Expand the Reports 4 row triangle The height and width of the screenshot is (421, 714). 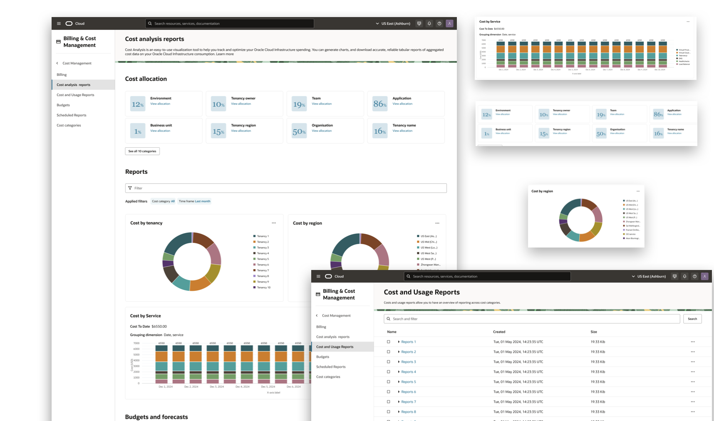coord(399,371)
